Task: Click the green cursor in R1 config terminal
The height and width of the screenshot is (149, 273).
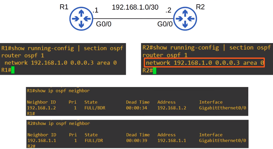Action: [x=13, y=70]
